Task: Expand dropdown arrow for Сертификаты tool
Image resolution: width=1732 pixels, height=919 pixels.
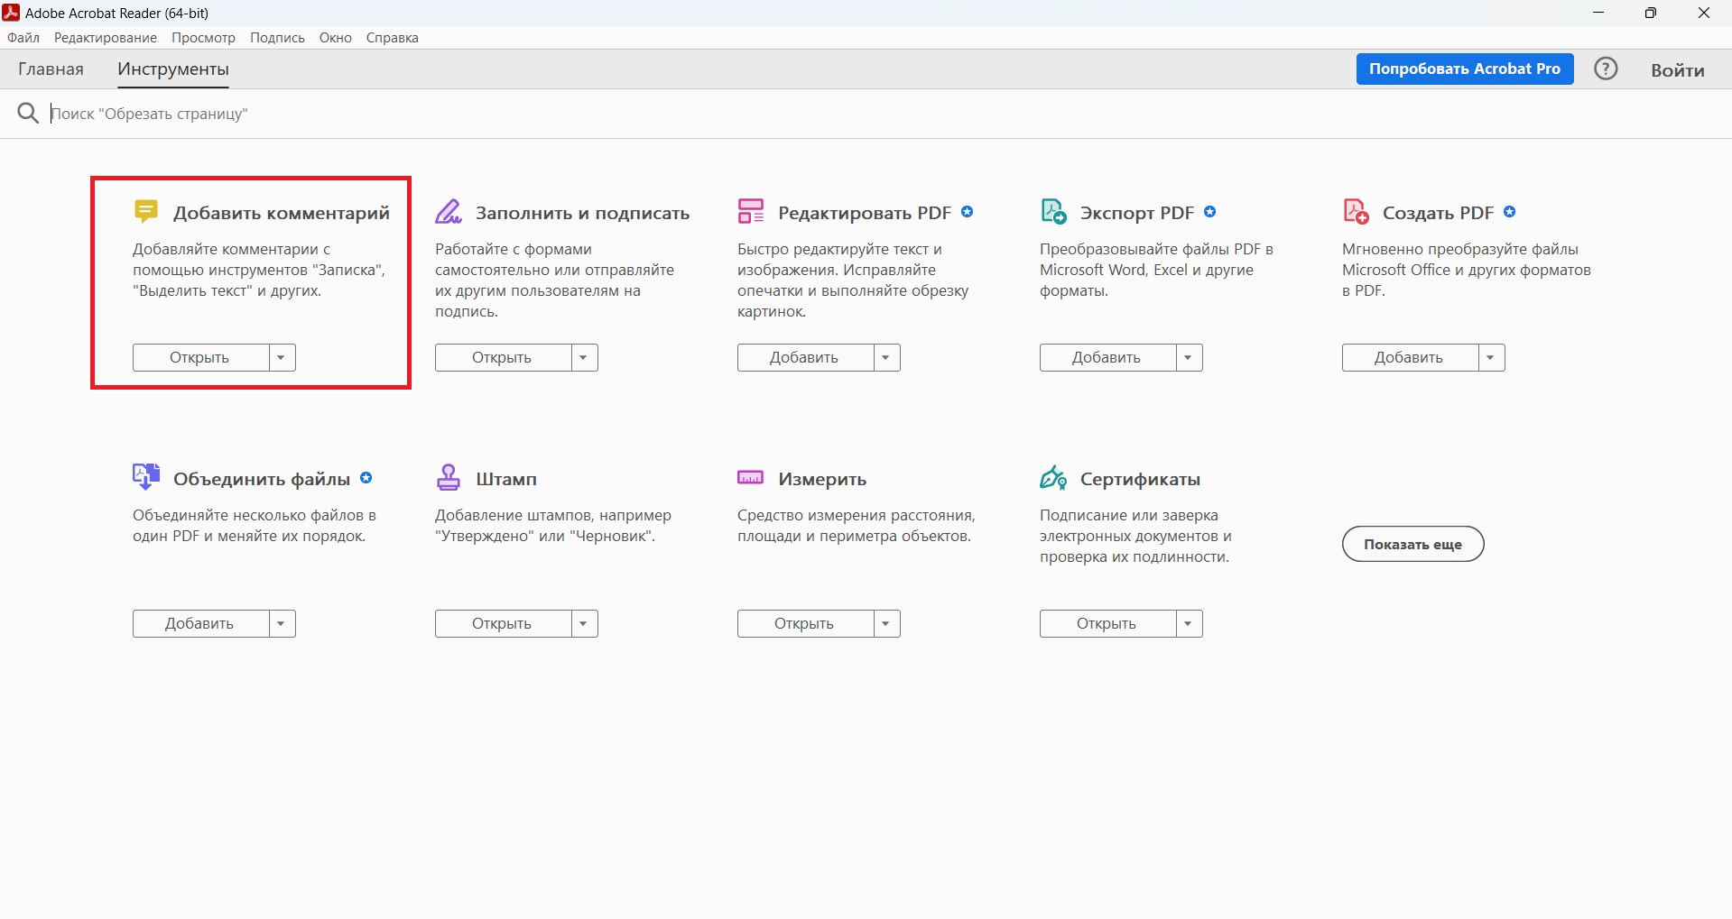Action: 1189,624
